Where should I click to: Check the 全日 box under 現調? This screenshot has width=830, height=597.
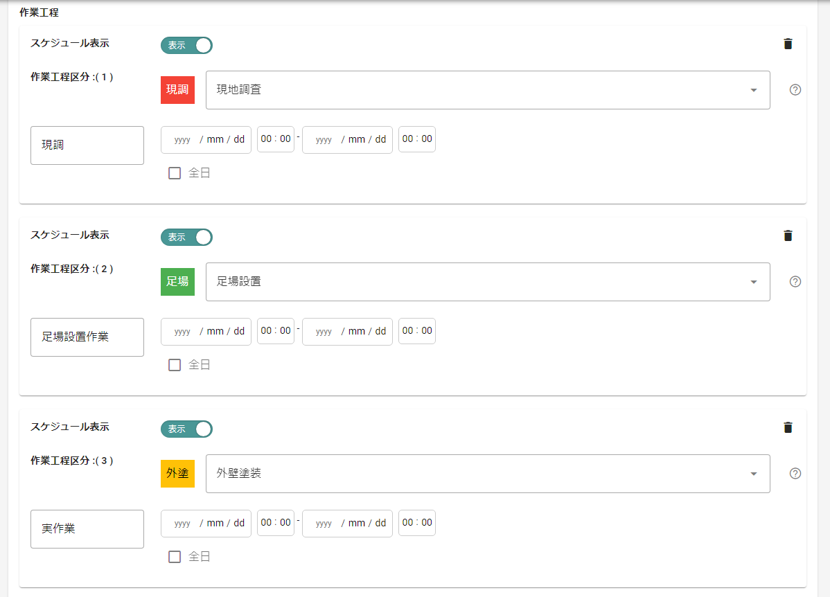175,173
